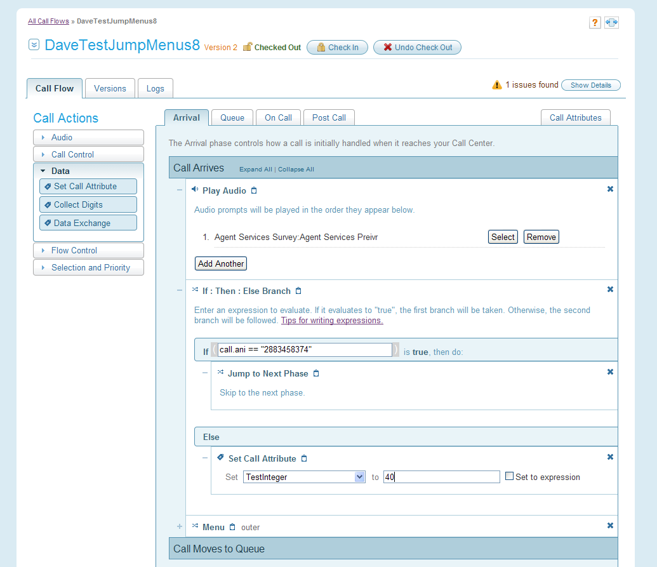Expand the collapsed Menu outer action
Image resolution: width=657 pixels, height=567 pixels.
[179, 526]
